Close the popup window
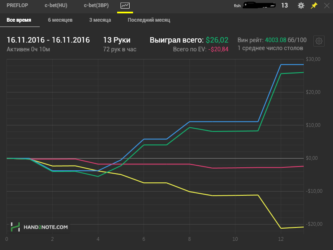This screenshot has height=250, width=333. tap(327, 5)
